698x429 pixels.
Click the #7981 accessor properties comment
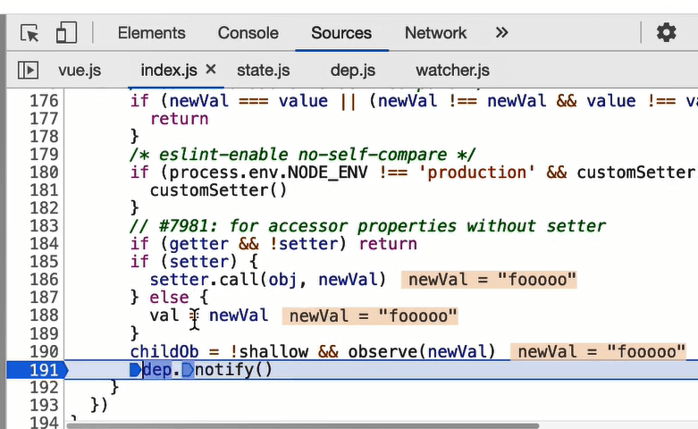[367, 225]
